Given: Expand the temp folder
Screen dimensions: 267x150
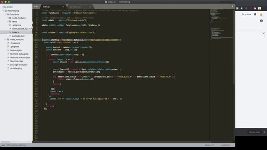Looking at the screenshot, I should 7,21.
